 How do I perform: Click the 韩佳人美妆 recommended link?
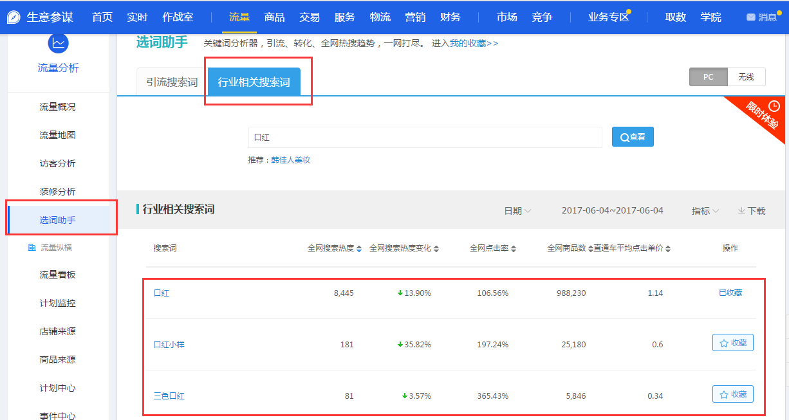(x=290, y=160)
